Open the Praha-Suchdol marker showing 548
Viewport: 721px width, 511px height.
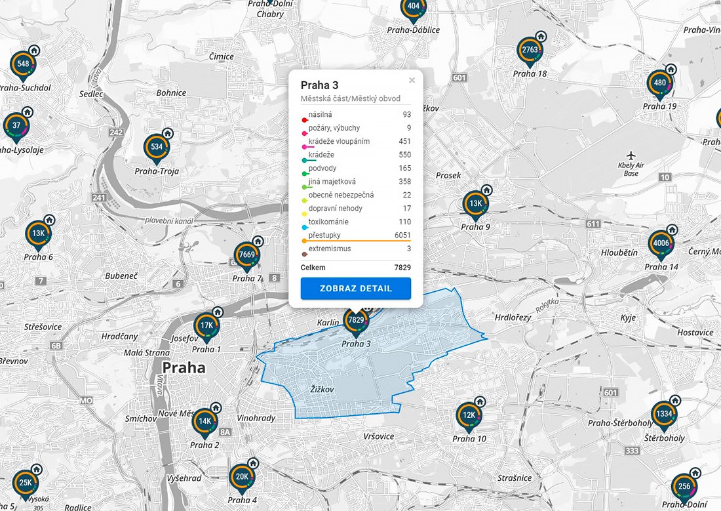[23, 64]
